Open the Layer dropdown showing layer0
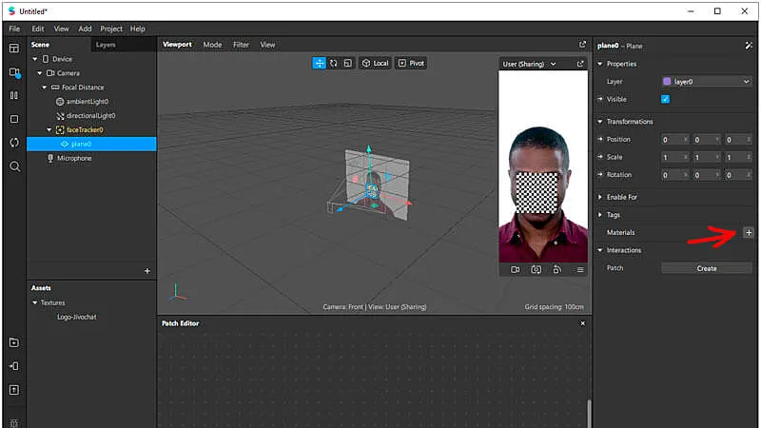761x428 pixels. [706, 82]
